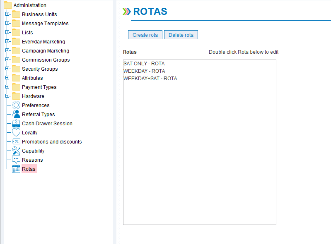Image resolution: width=331 pixels, height=244 pixels.
Task: Click the Rotas calendar icon
Action: tap(16, 169)
